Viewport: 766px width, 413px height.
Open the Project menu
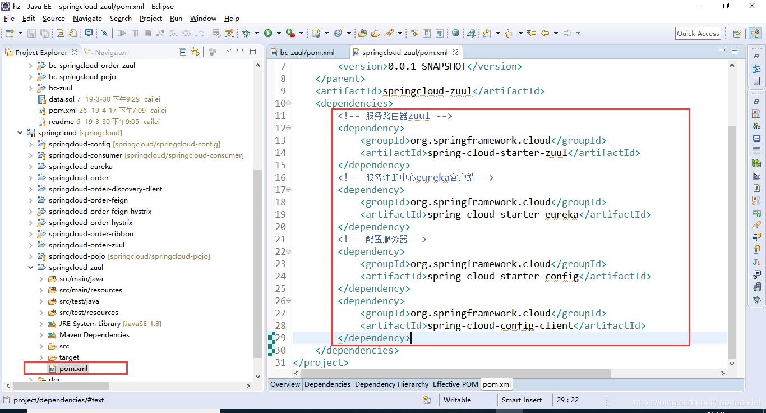click(151, 19)
